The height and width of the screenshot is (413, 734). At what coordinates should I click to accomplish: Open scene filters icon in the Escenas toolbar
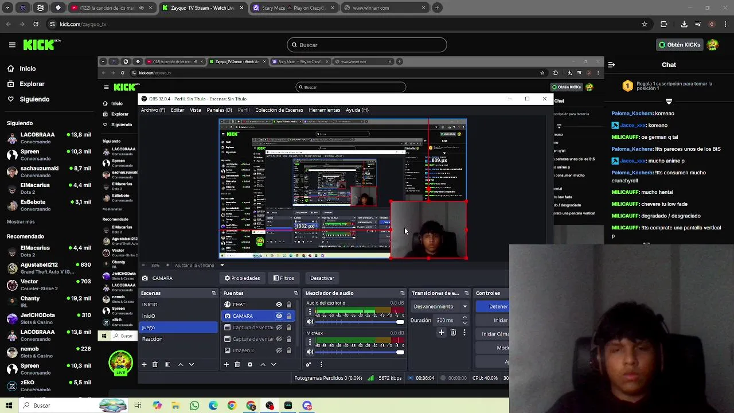(167, 364)
